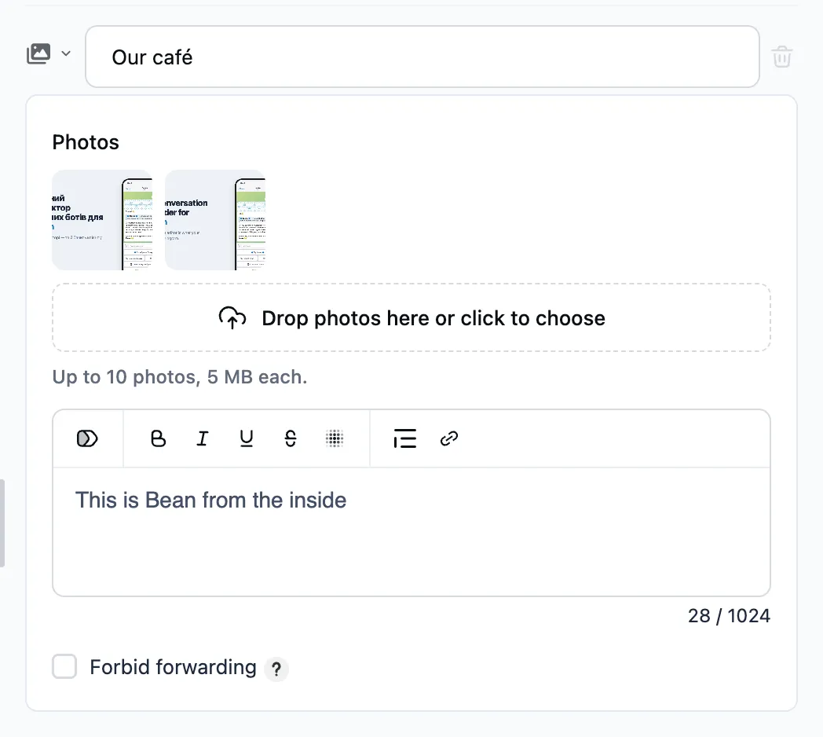Open the first photo thumbnail with Cyrillic text
823x737 pixels.
click(x=102, y=220)
